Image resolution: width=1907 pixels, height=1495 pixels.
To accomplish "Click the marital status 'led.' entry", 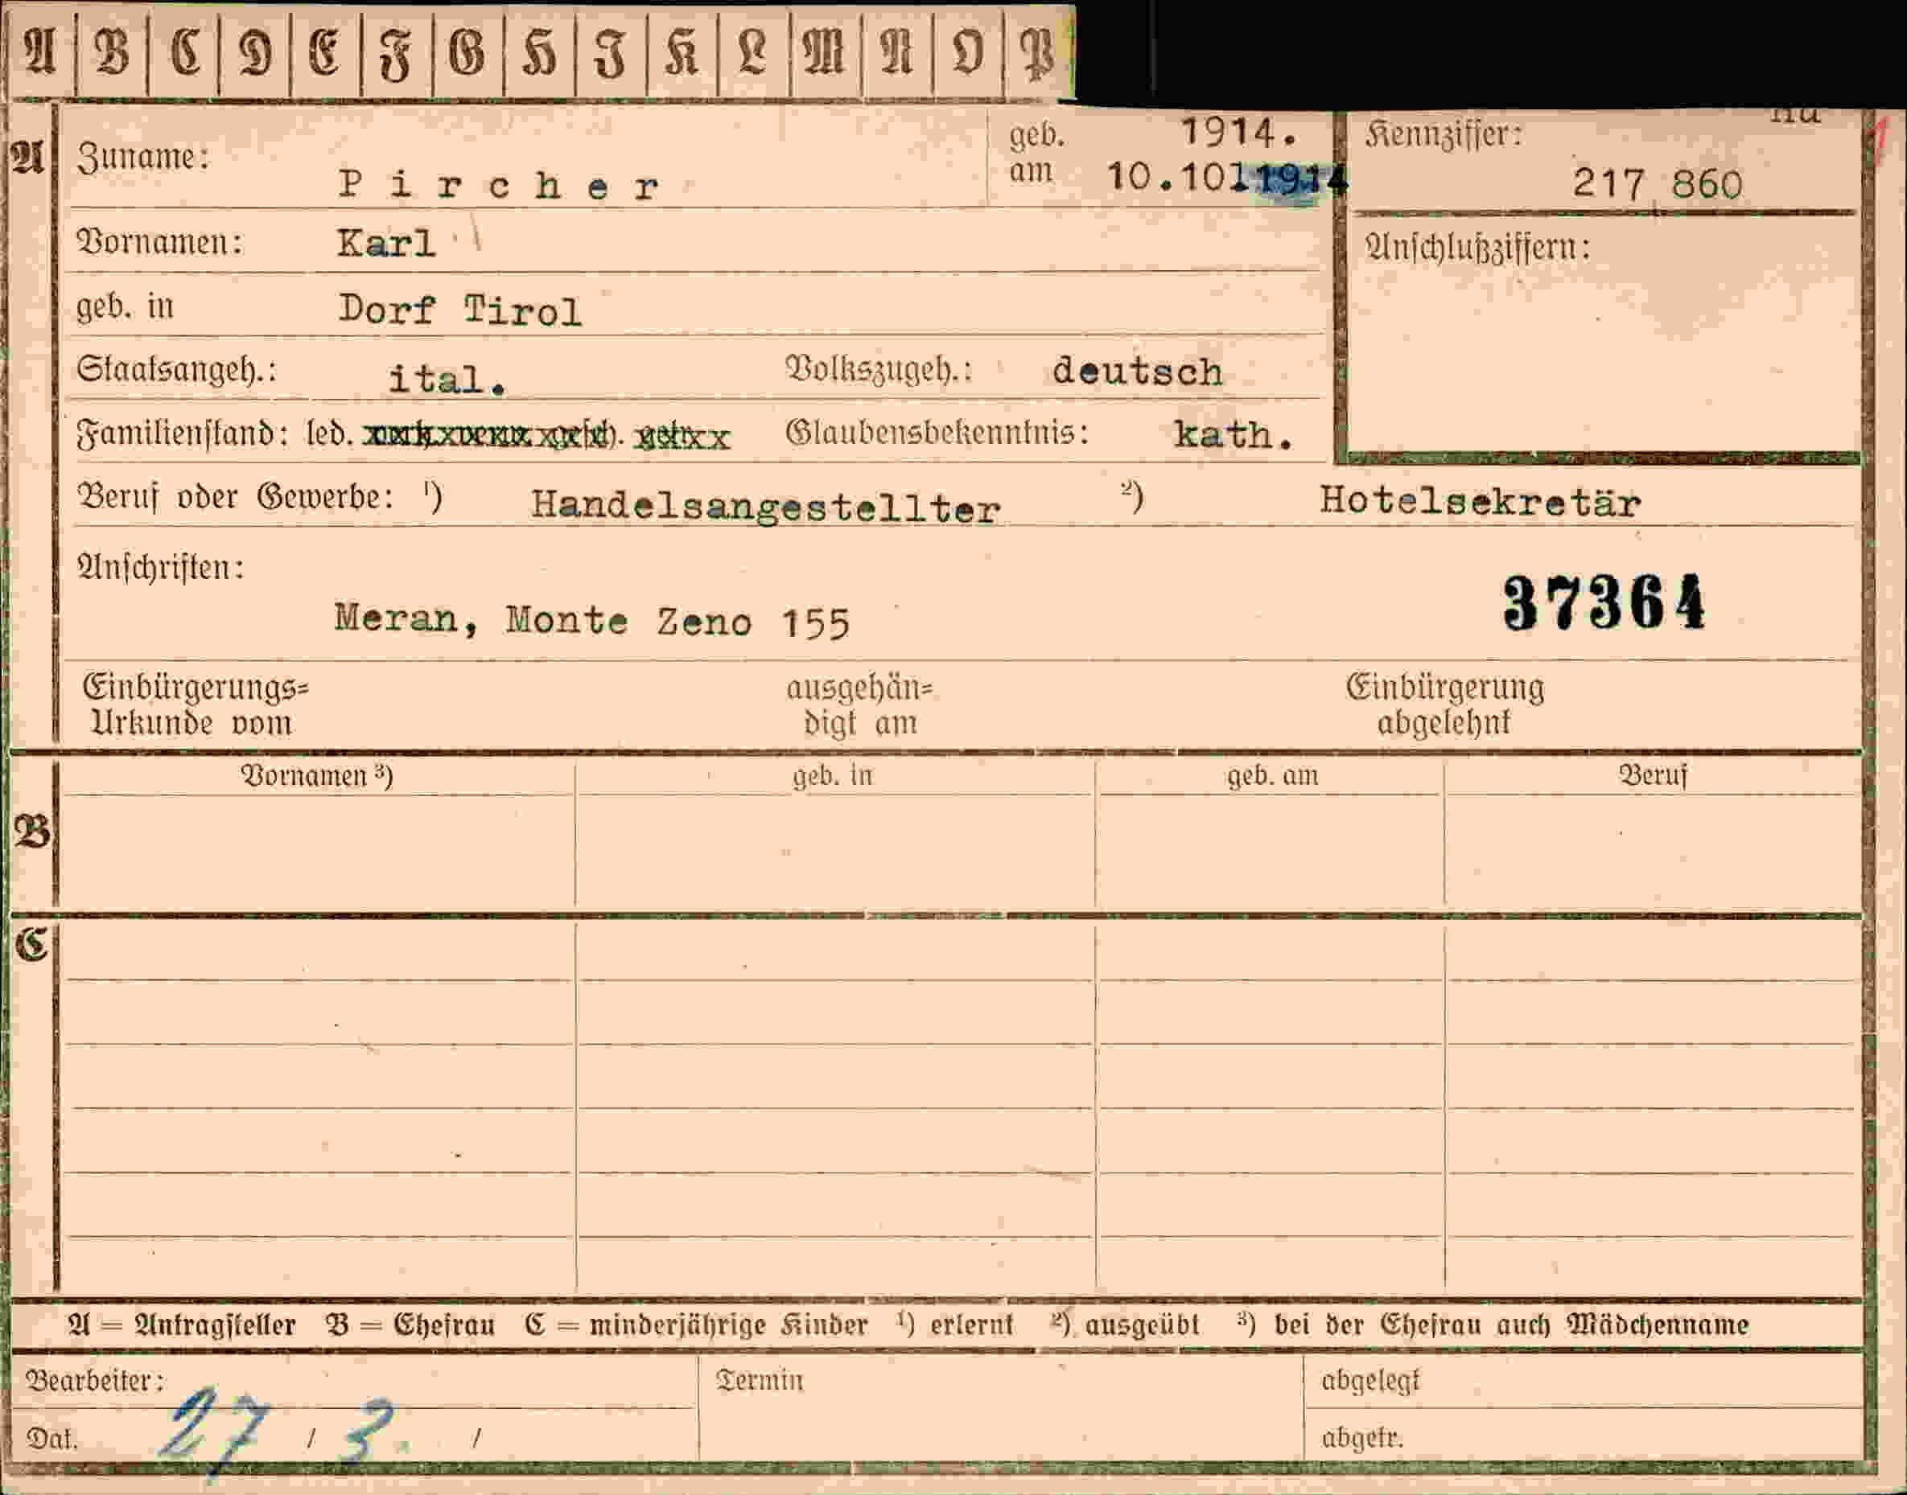I will point(330,433).
